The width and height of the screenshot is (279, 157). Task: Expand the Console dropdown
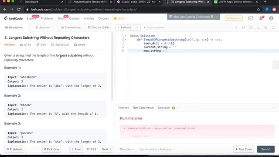(126, 149)
